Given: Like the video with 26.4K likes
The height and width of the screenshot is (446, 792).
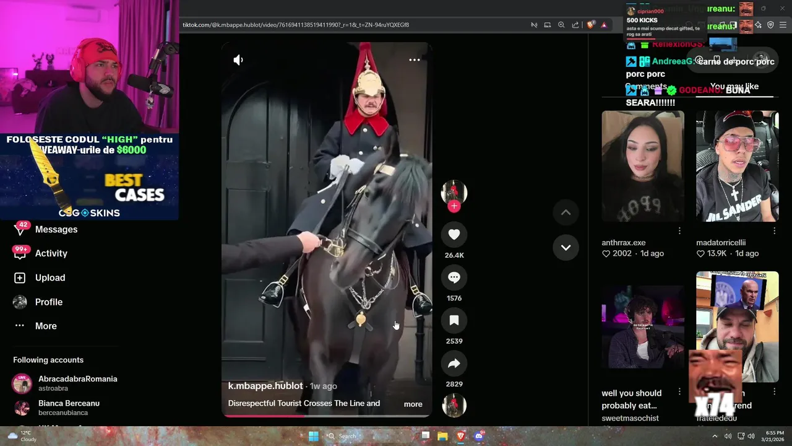Looking at the screenshot, I should [x=454, y=234].
